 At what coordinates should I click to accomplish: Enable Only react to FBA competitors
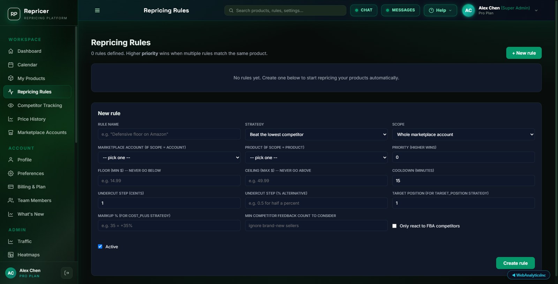click(x=394, y=226)
